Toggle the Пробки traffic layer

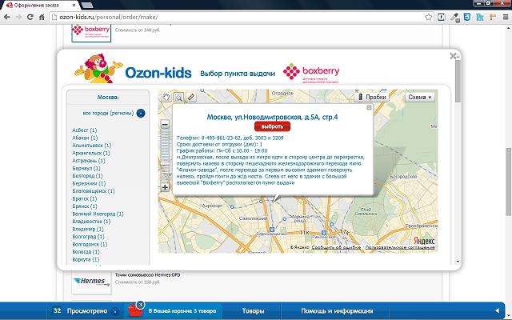tap(372, 97)
